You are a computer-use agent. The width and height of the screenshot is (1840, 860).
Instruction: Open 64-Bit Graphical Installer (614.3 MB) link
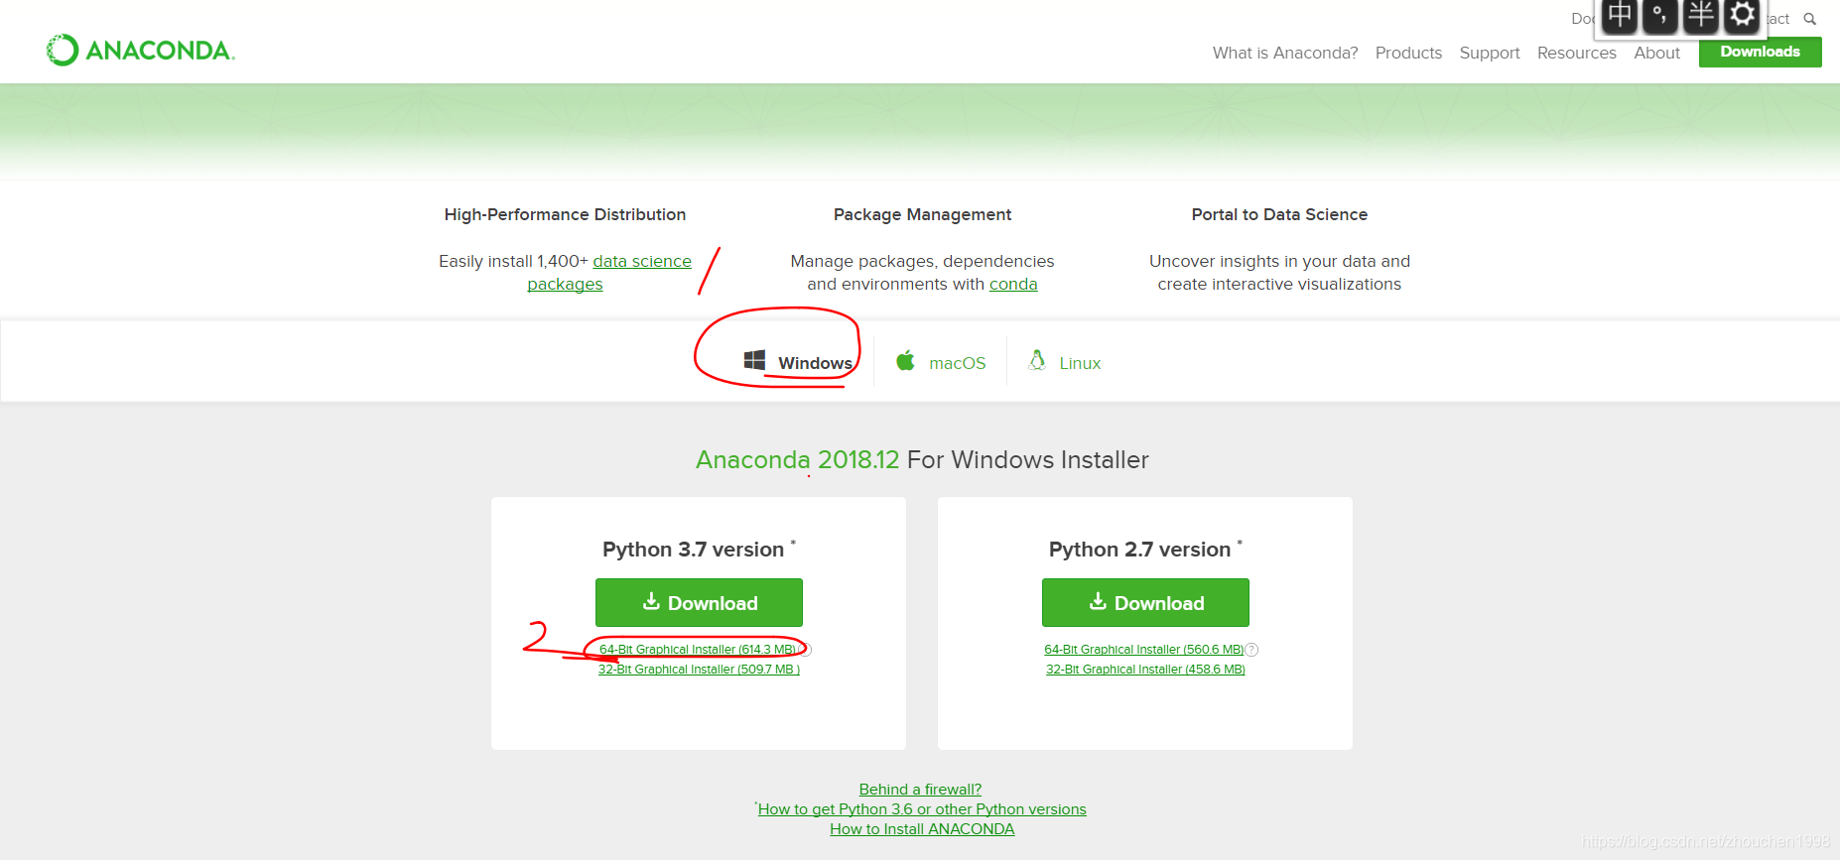pos(698,650)
